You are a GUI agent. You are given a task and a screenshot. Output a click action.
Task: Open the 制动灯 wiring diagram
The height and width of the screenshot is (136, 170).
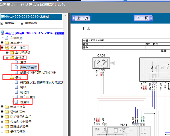coord(25,92)
